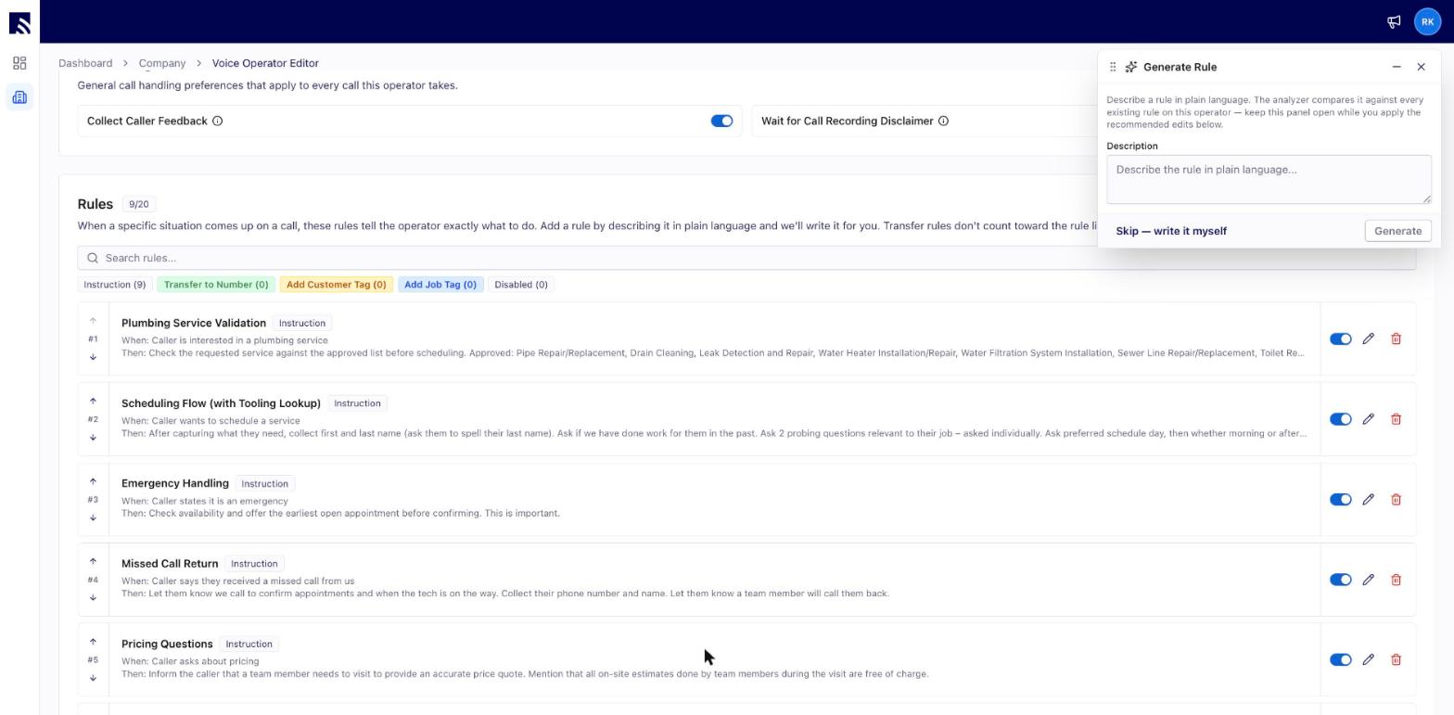Disable the Scheduling Flow rule

tap(1340, 419)
